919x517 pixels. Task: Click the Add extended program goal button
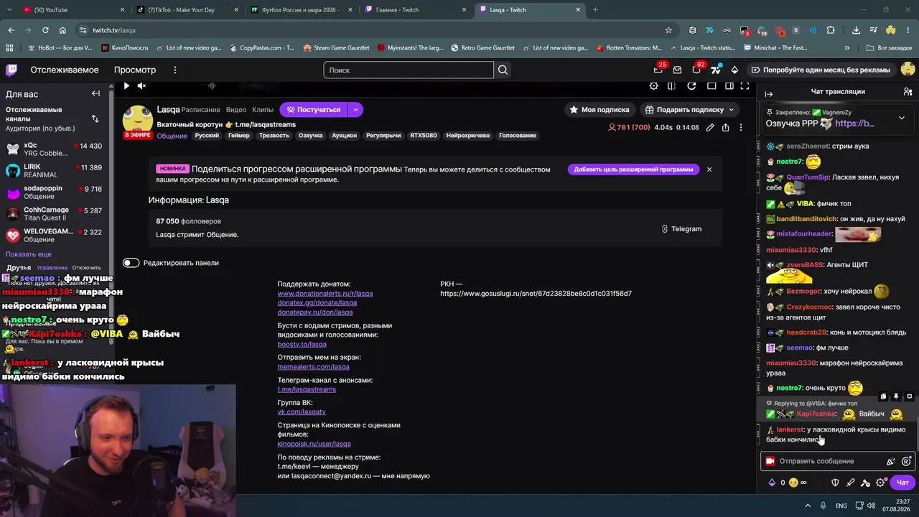[633, 169]
